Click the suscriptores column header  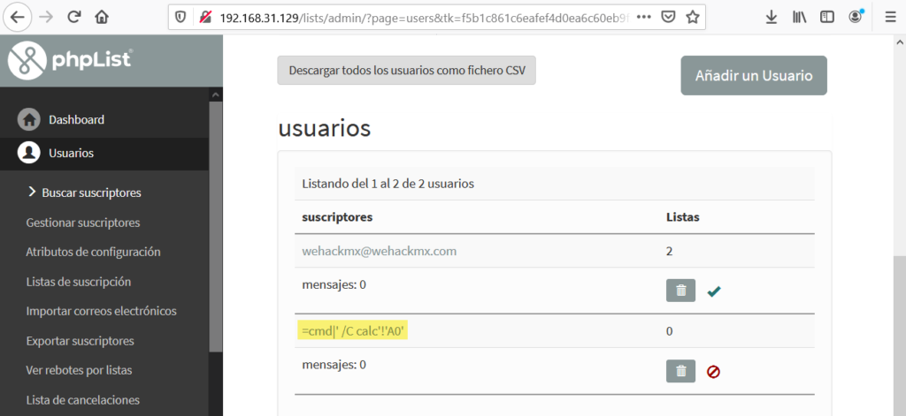tap(337, 217)
